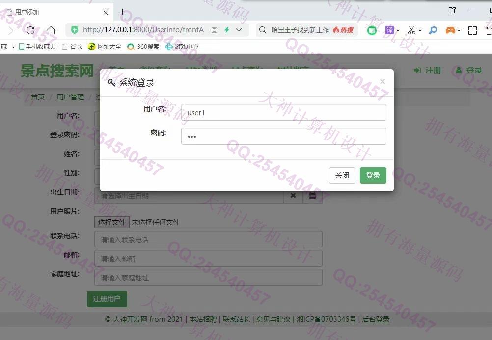The height and width of the screenshot is (340, 492).
Task: Open the QR code icon in address bar
Action: [x=214, y=30]
